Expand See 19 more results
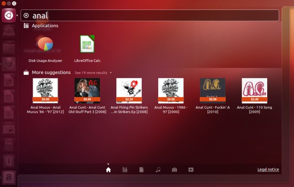 [x=93, y=73]
